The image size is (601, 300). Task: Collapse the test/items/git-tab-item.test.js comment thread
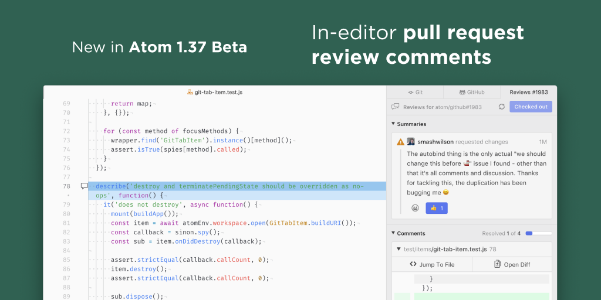pyautogui.click(x=399, y=249)
